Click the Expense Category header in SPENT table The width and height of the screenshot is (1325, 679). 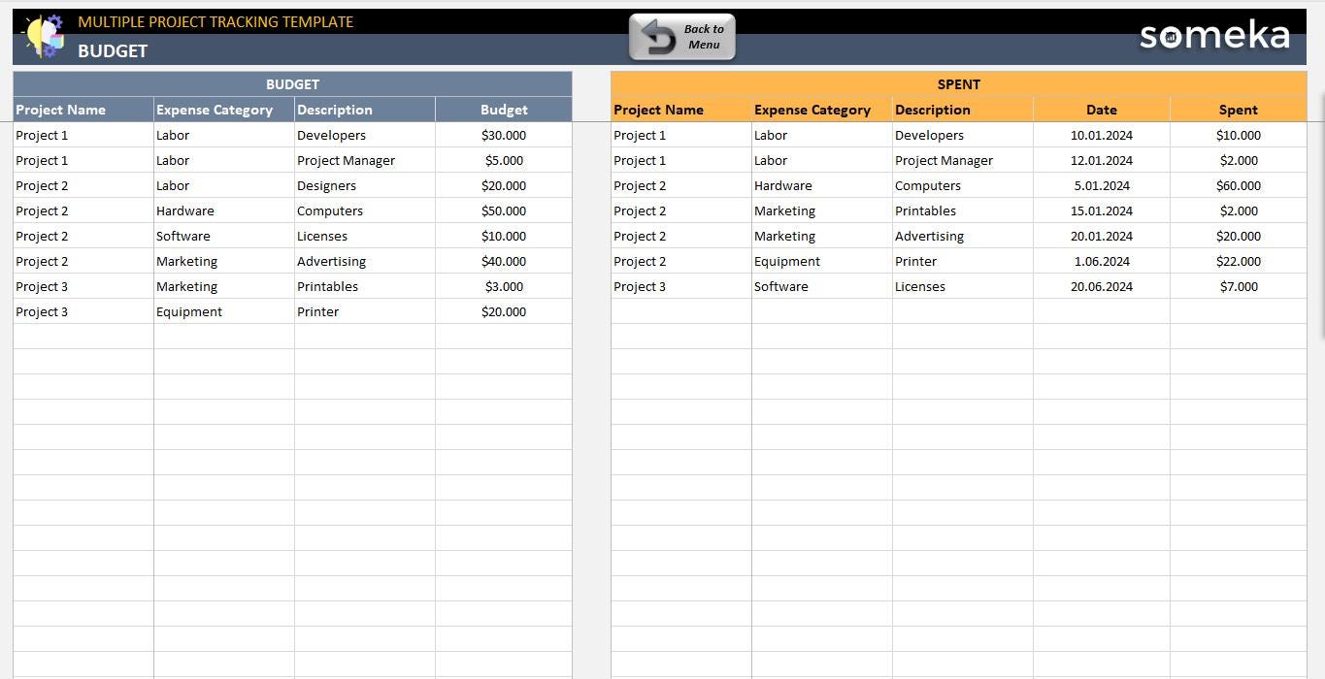pyautogui.click(x=812, y=110)
